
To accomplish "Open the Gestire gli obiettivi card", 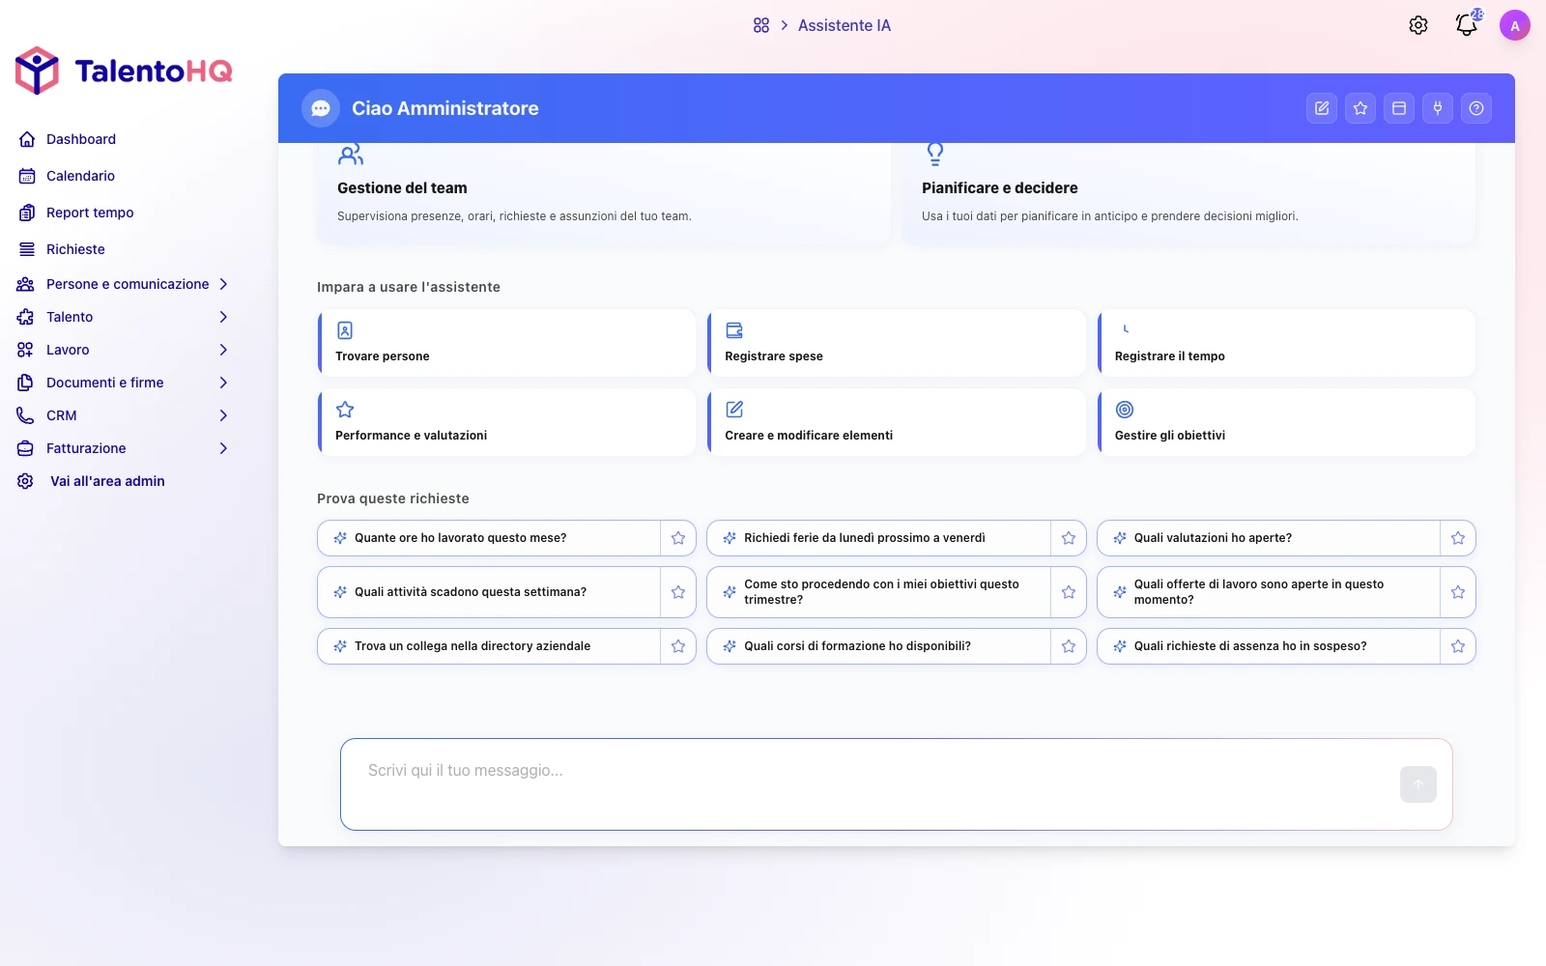I will click(x=1286, y=422).
